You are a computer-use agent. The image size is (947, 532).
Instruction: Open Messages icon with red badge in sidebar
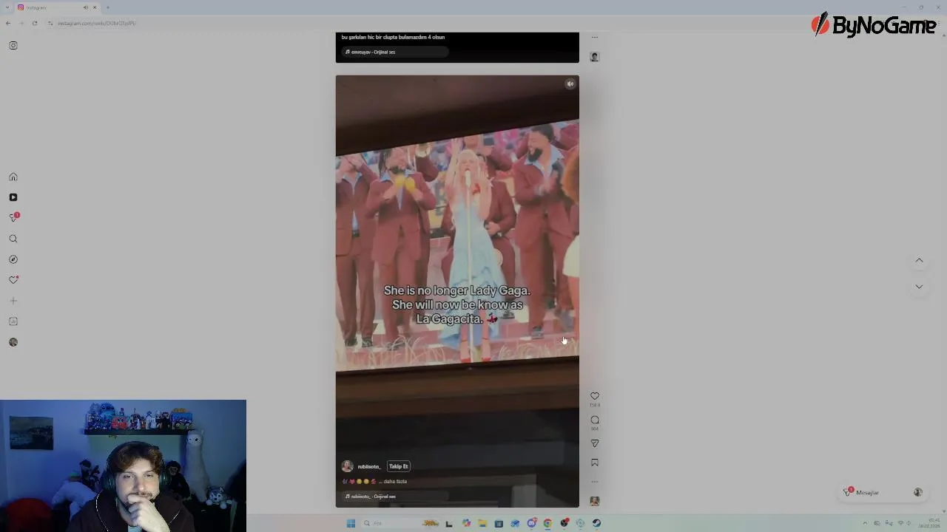(13, 217)
